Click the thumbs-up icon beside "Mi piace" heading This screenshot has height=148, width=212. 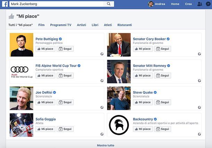[x=11, y=16]
